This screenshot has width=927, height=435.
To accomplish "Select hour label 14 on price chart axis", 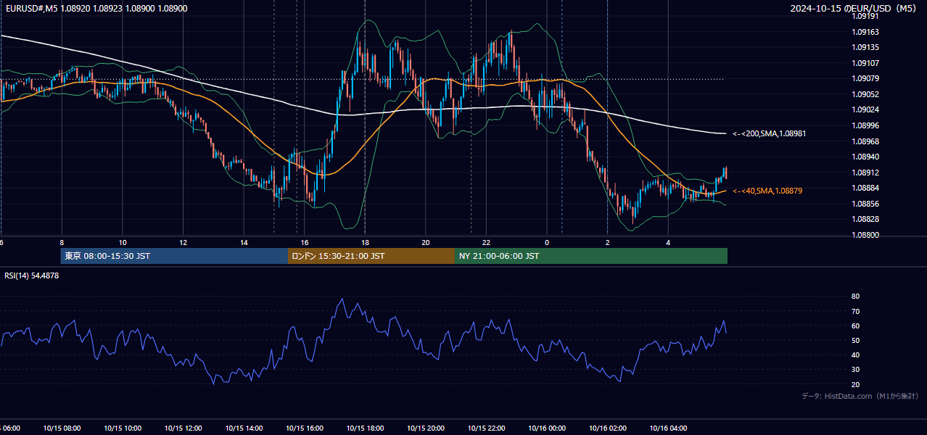I will [244, 242].
